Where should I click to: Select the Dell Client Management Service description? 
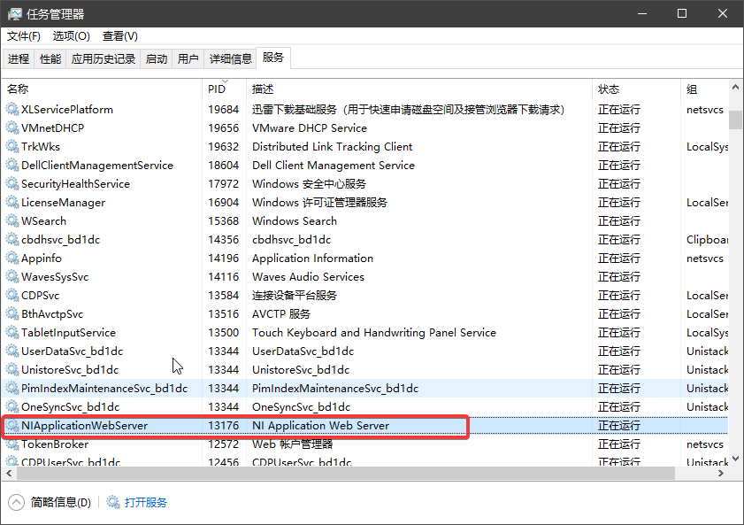pos(334,166)
